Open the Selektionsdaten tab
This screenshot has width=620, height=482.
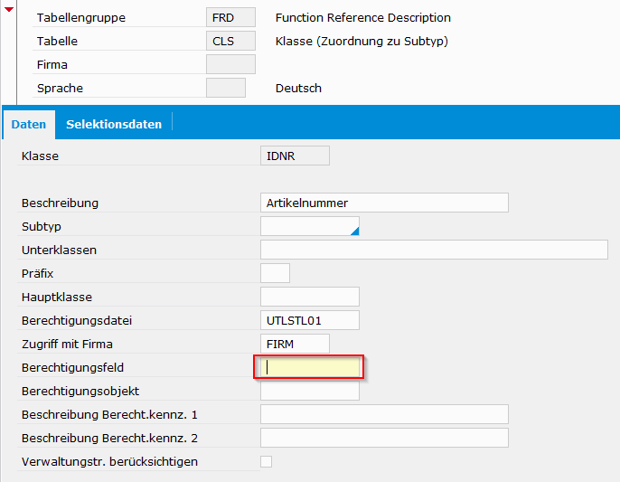tap(114, 124)
